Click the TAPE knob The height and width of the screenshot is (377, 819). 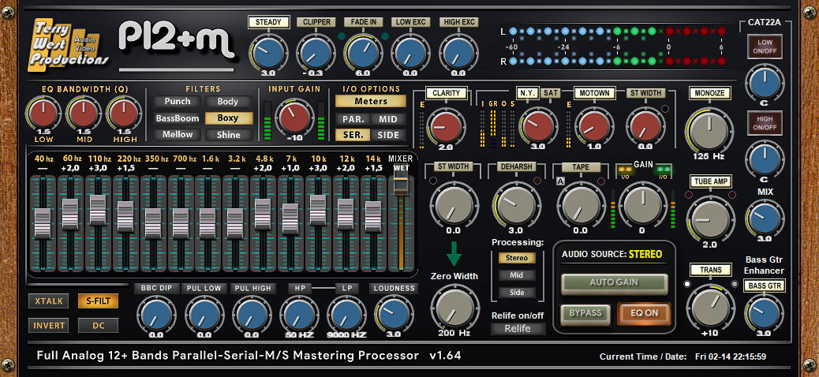(x=580, y=206)
